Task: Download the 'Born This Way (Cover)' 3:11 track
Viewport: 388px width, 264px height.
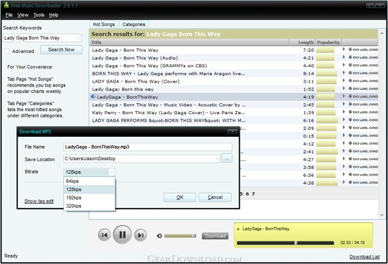Action: (x=363, y=81)
